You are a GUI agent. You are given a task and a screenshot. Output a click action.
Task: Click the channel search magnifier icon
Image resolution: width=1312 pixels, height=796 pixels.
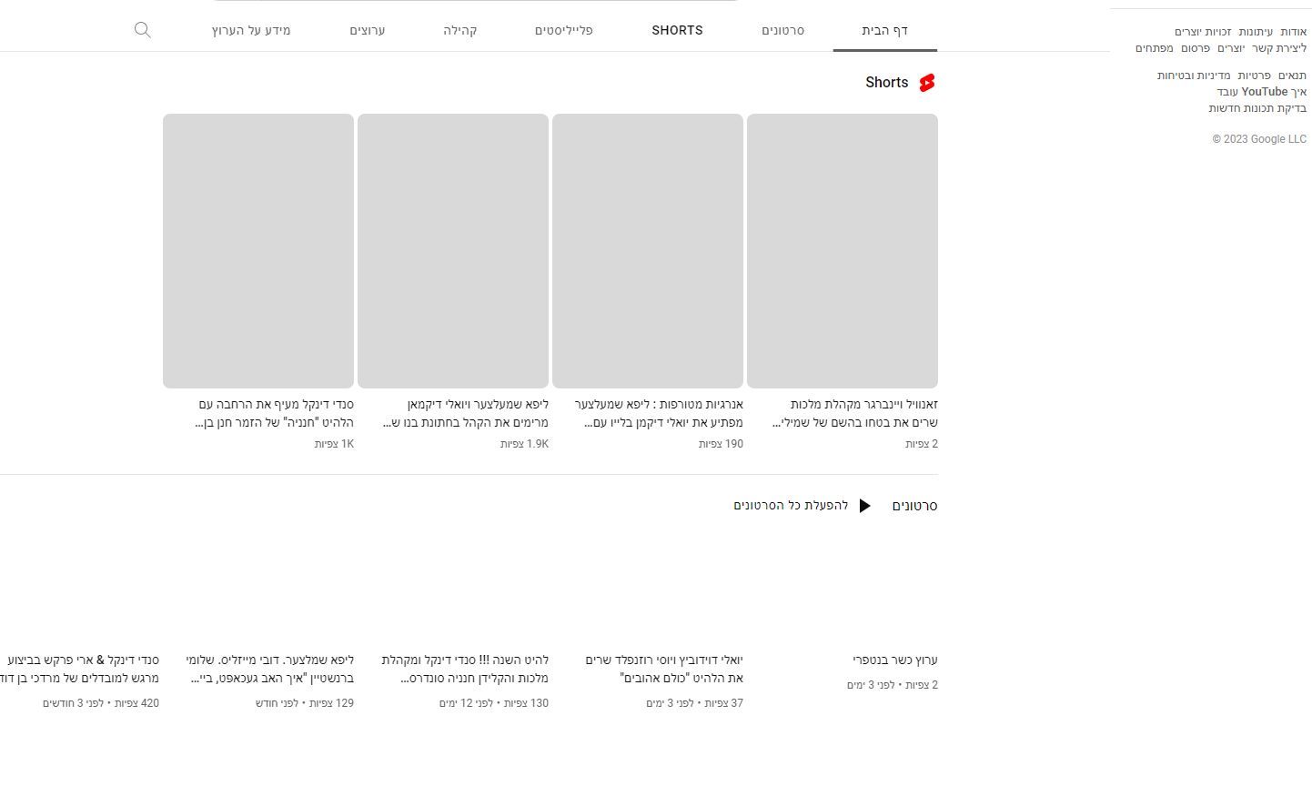[142, 30]
